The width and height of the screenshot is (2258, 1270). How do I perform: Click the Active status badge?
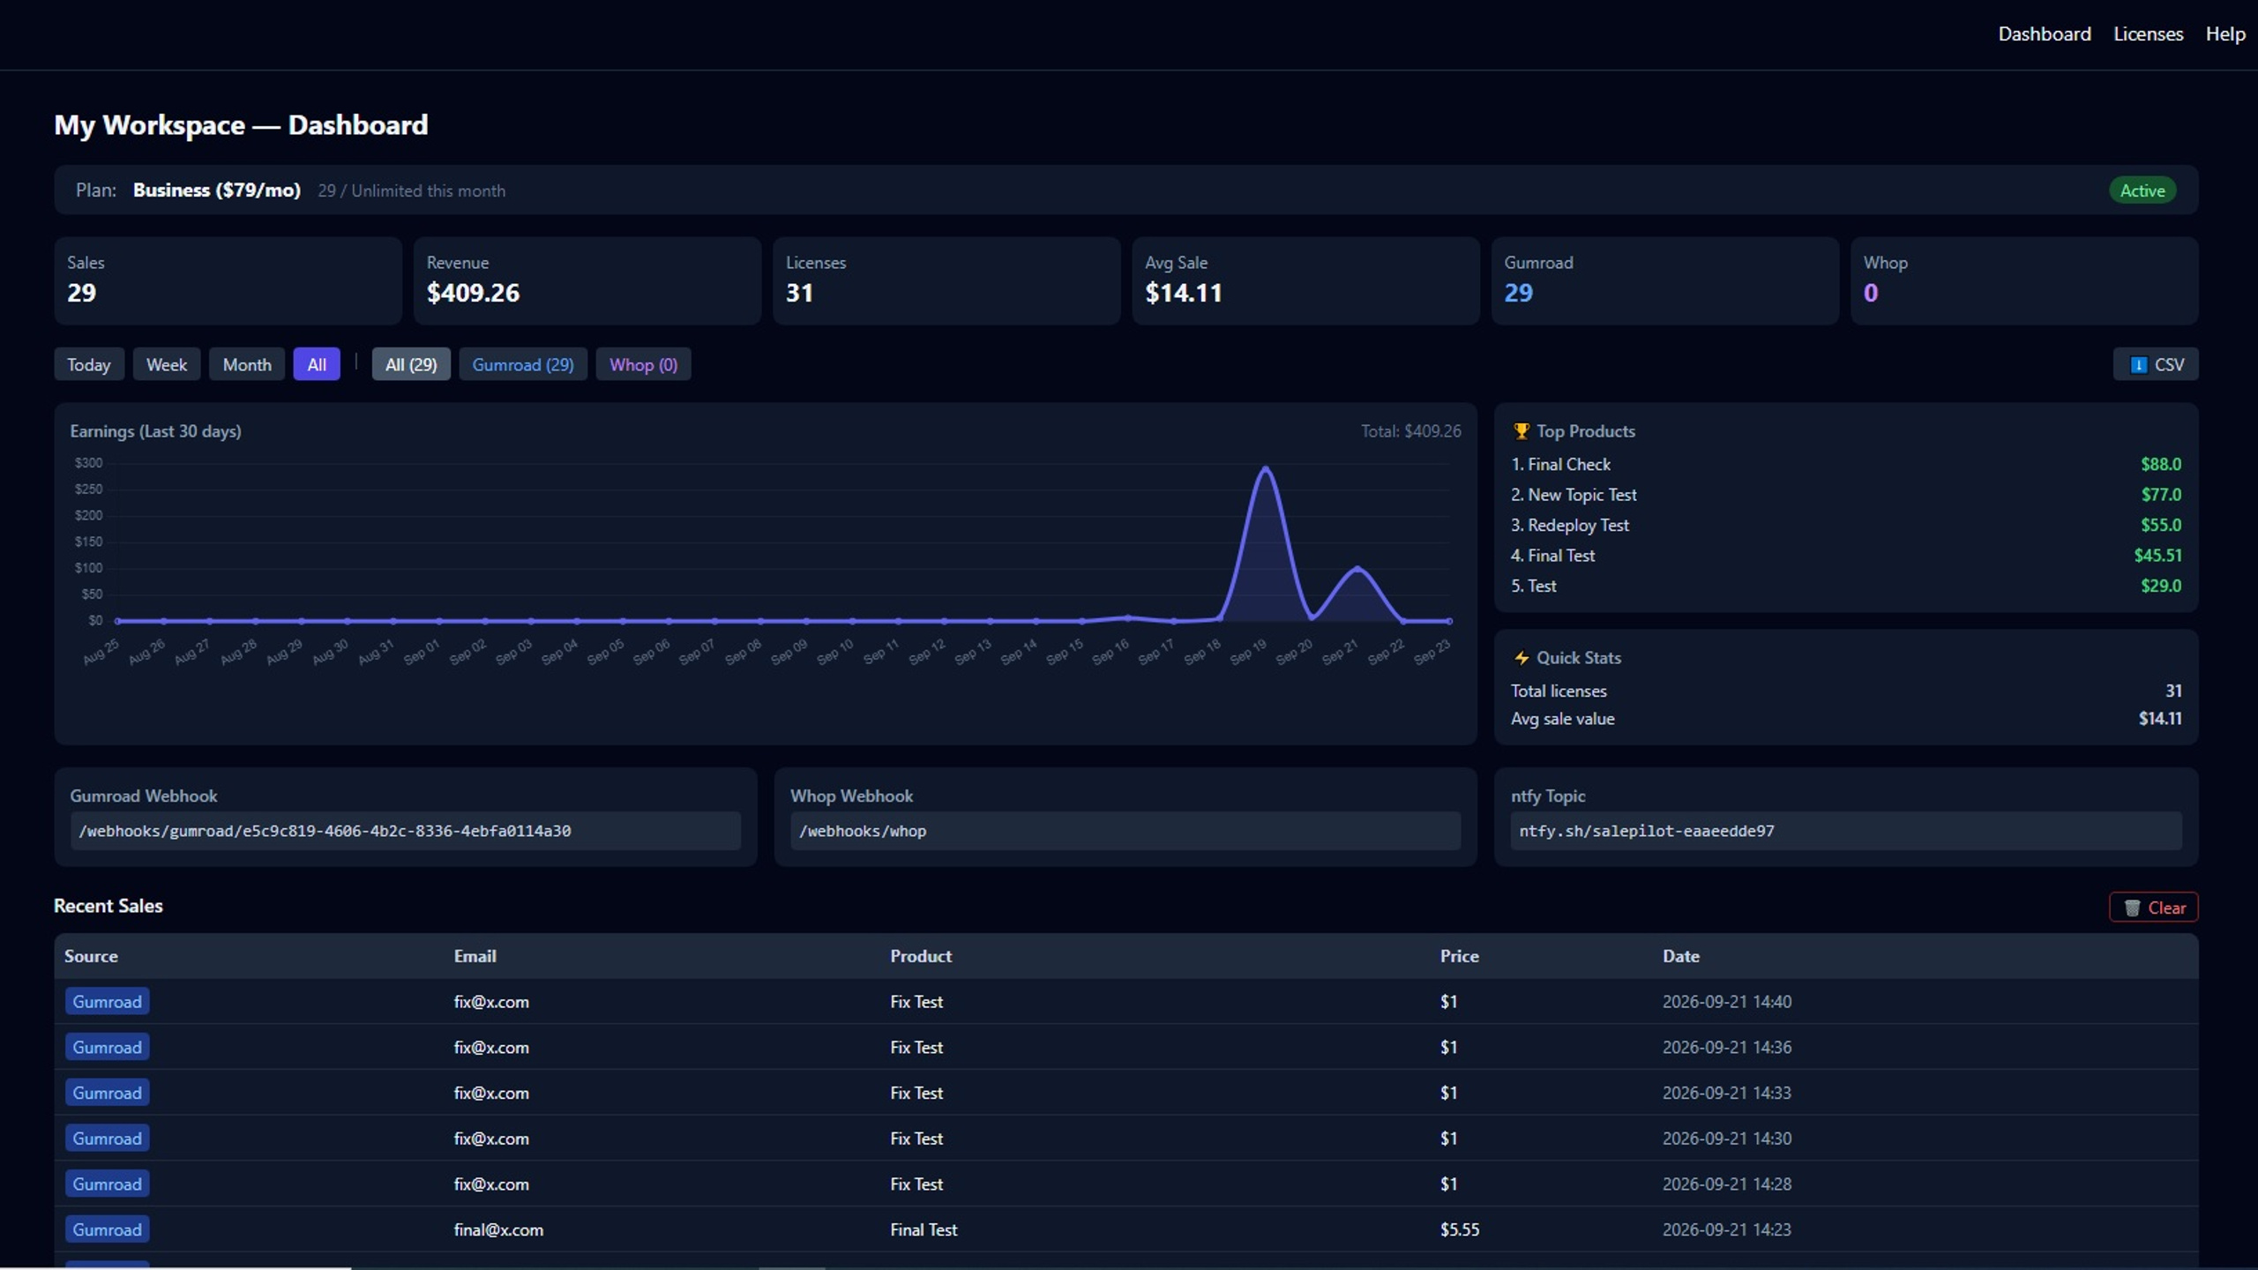point(2142,190)
